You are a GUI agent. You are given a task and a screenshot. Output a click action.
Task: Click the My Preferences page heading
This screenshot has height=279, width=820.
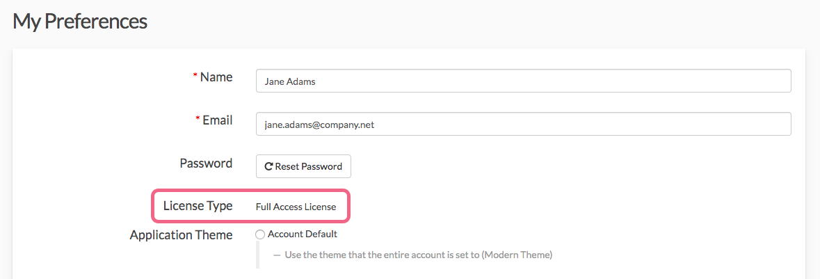(x=80, y=21)
